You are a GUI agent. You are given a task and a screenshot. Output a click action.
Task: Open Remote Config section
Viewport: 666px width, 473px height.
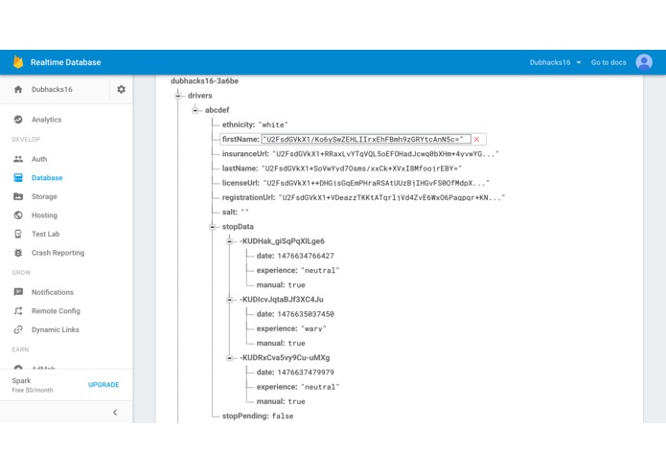(x=56, y=311)
